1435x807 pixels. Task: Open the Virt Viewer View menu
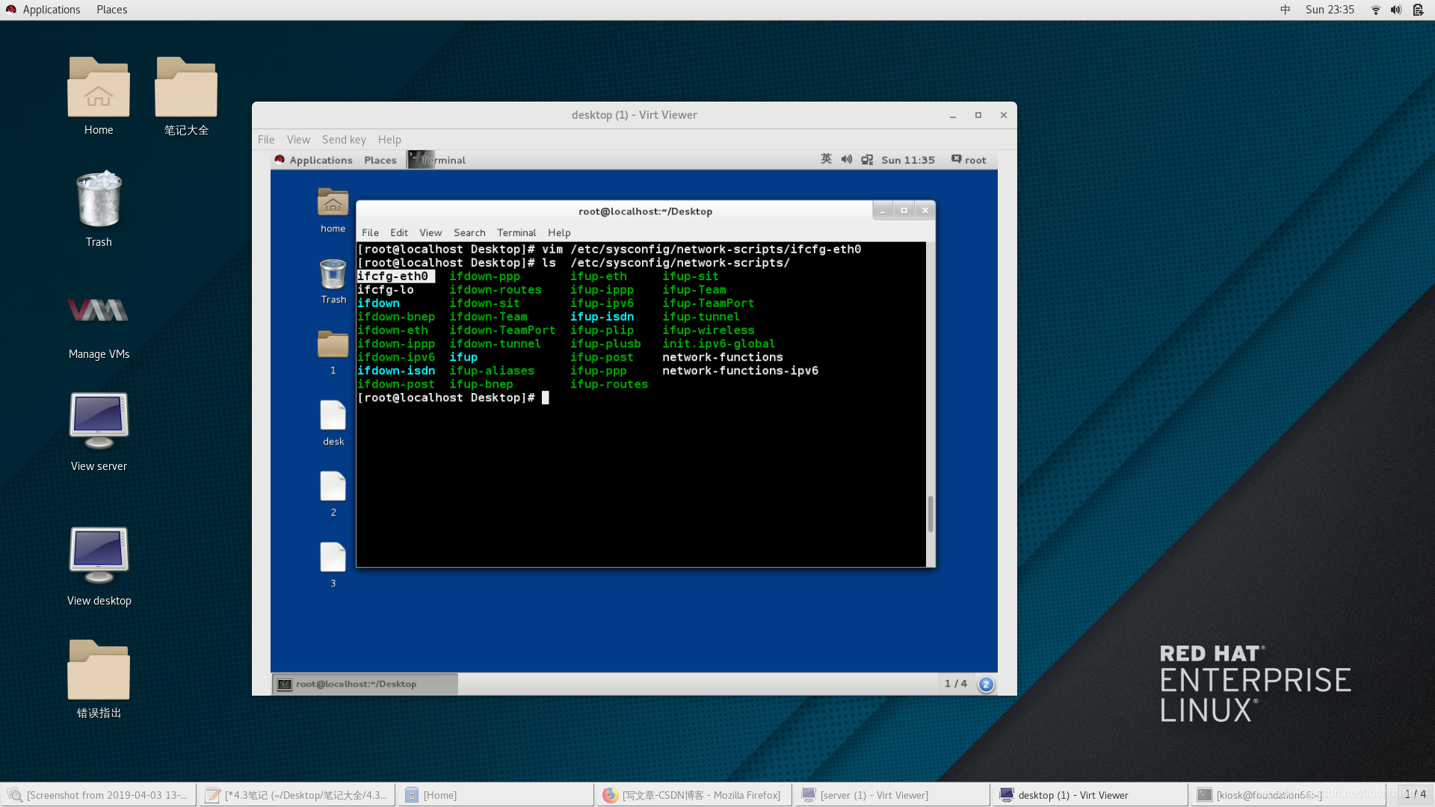click(298, 140)
